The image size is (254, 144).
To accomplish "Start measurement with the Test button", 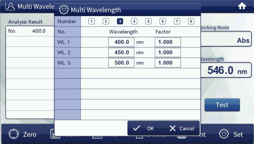I will click(x=222, y=105).
